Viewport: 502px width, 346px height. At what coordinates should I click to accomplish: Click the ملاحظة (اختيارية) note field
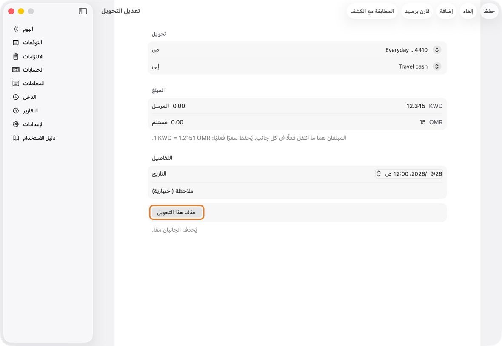297,191
